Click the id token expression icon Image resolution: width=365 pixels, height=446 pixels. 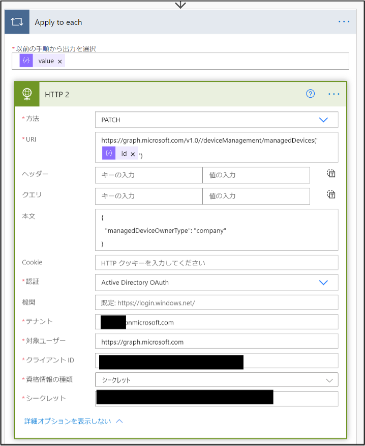(x=109, y=153)
